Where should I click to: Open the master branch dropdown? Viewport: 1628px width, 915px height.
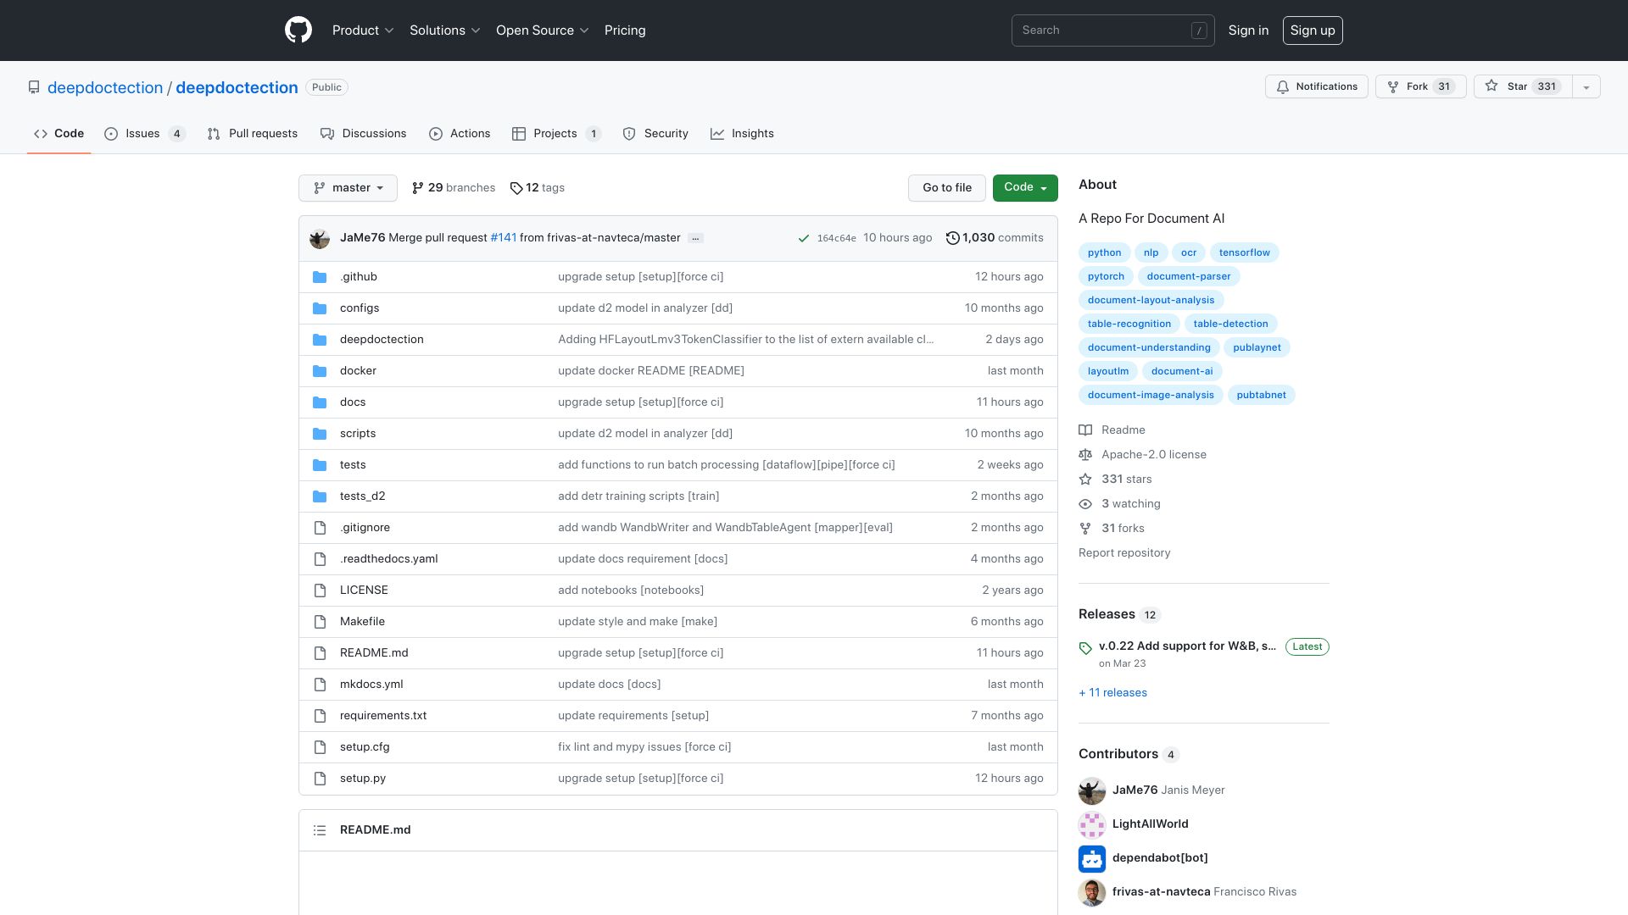pyautogui.click(x=348, y=188)
